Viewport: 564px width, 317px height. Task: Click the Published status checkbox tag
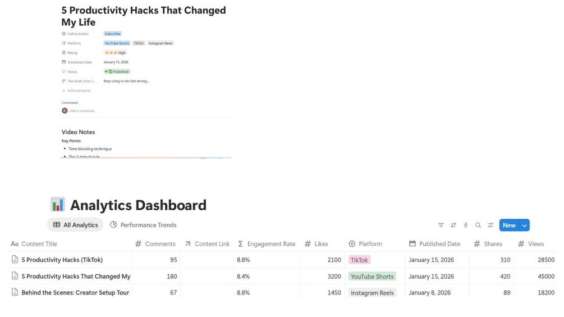point(117,72)
